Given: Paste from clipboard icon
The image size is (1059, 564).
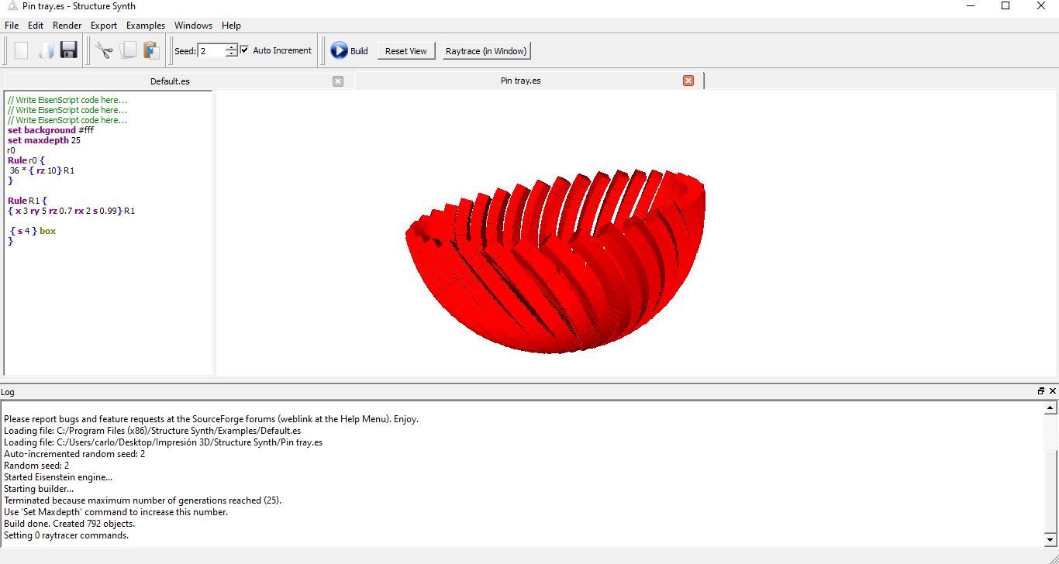Looking at the screenshot, I should point(151,50).
